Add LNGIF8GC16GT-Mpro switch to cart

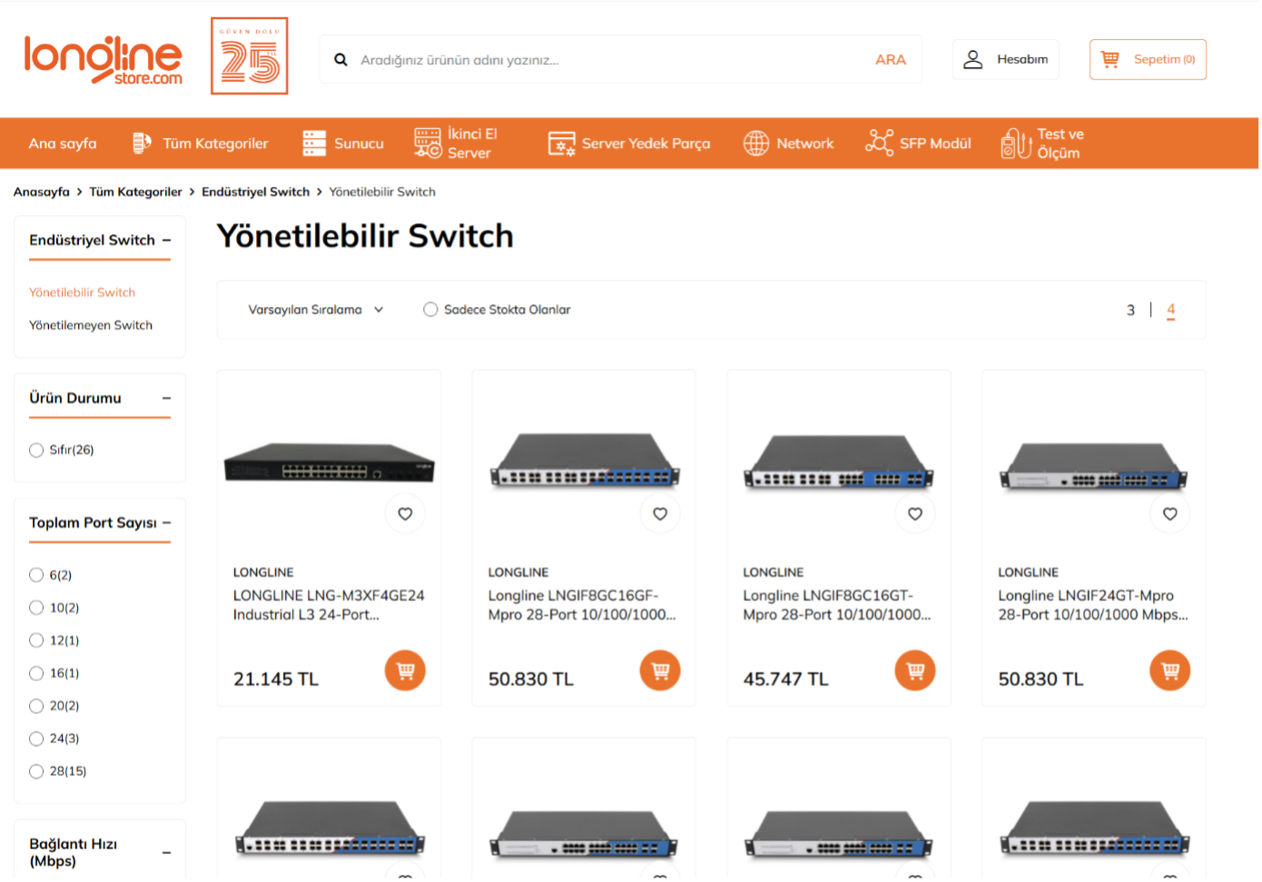click(914, 671)
